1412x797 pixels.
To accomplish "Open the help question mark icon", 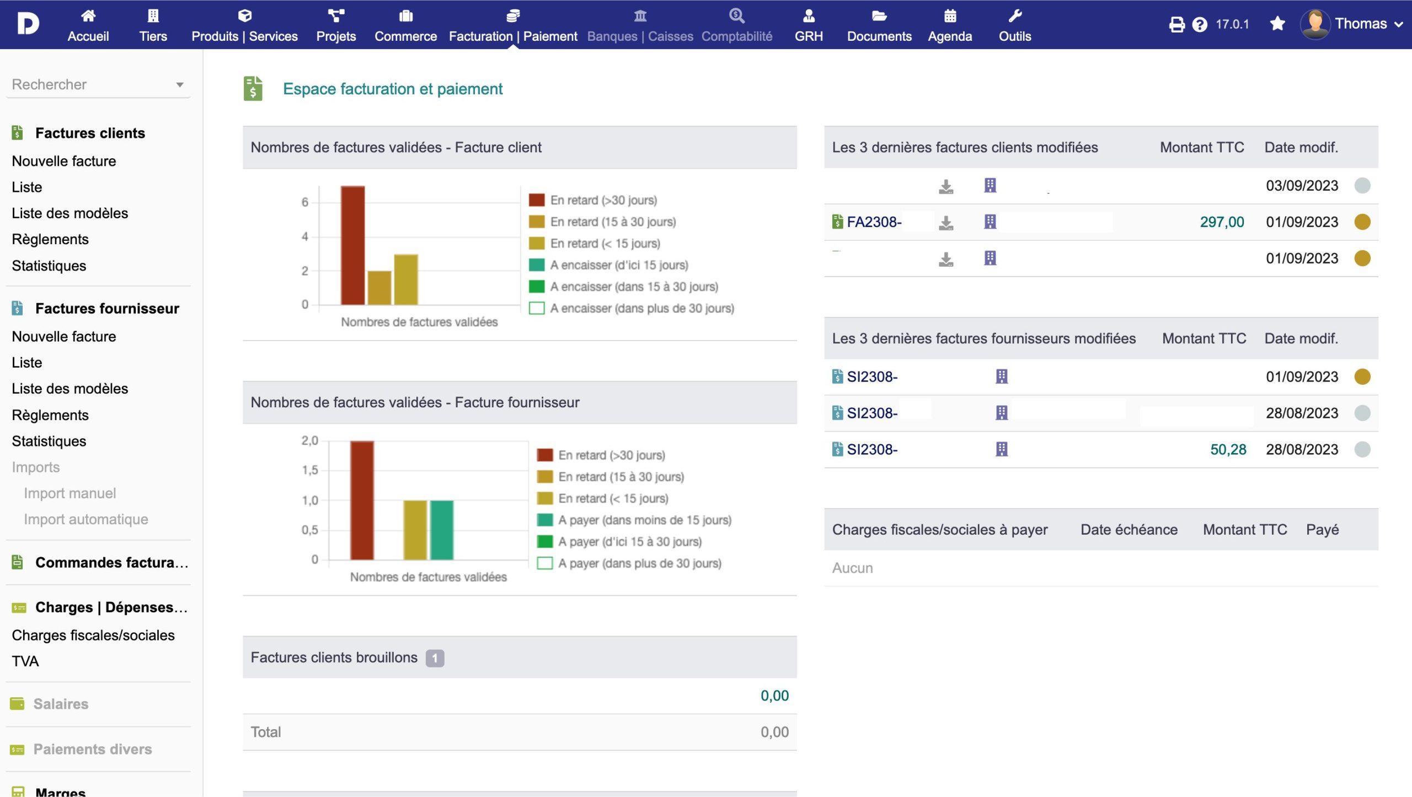I will (x=1200, y=24).
